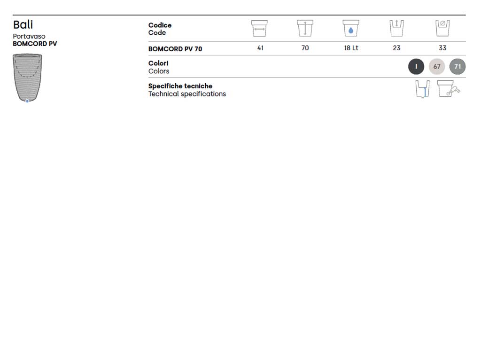This screenshot has width=481, height=361.
Task: Click the BOMCORD PV 70 code
Action: coord(175,49)
